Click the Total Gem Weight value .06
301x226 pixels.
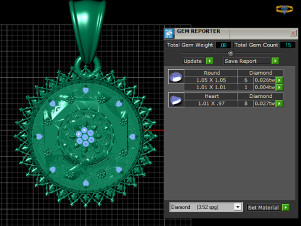tap(223, 45)
